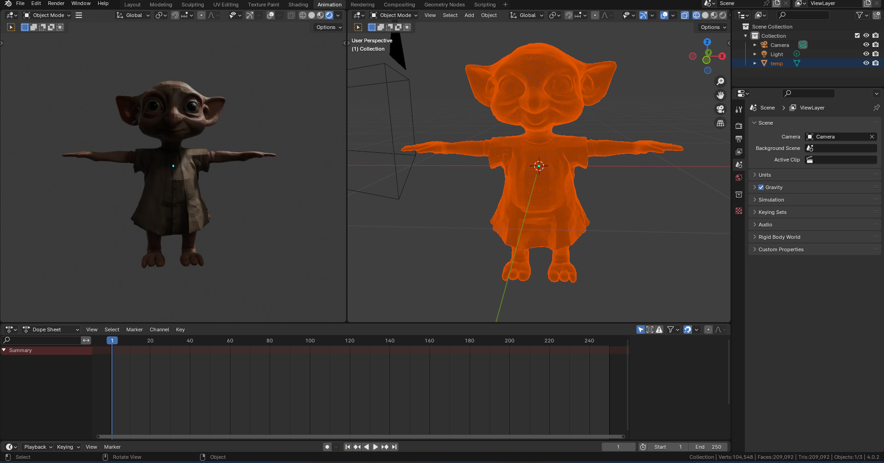Click the End frame field
Screen dimensions: 884x463
click(x=708, y=447)
